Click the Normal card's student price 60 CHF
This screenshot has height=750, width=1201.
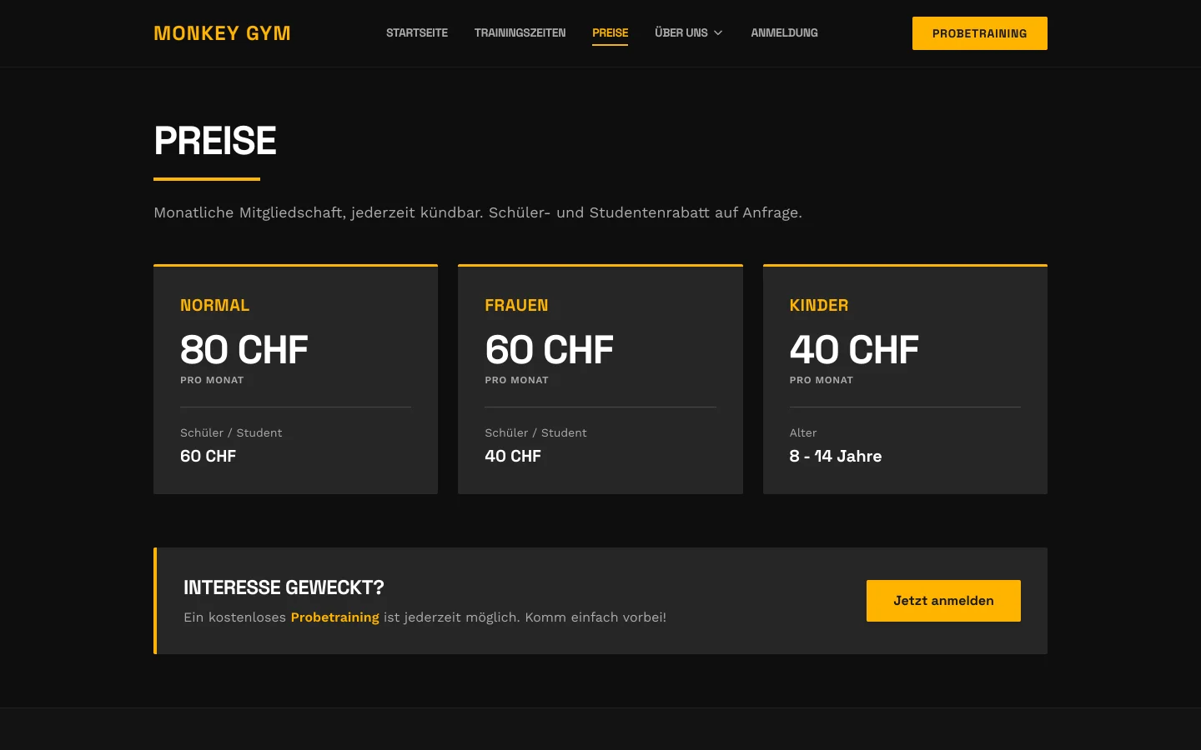[208, 457]
